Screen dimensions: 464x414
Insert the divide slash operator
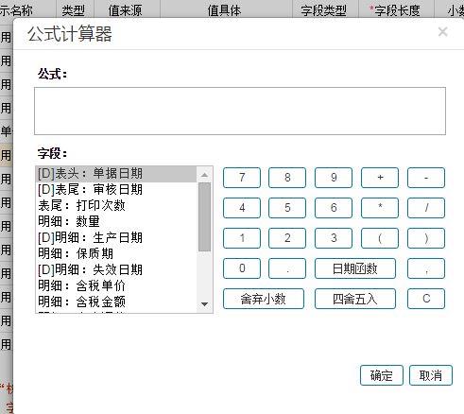click(x=426, y=208)
